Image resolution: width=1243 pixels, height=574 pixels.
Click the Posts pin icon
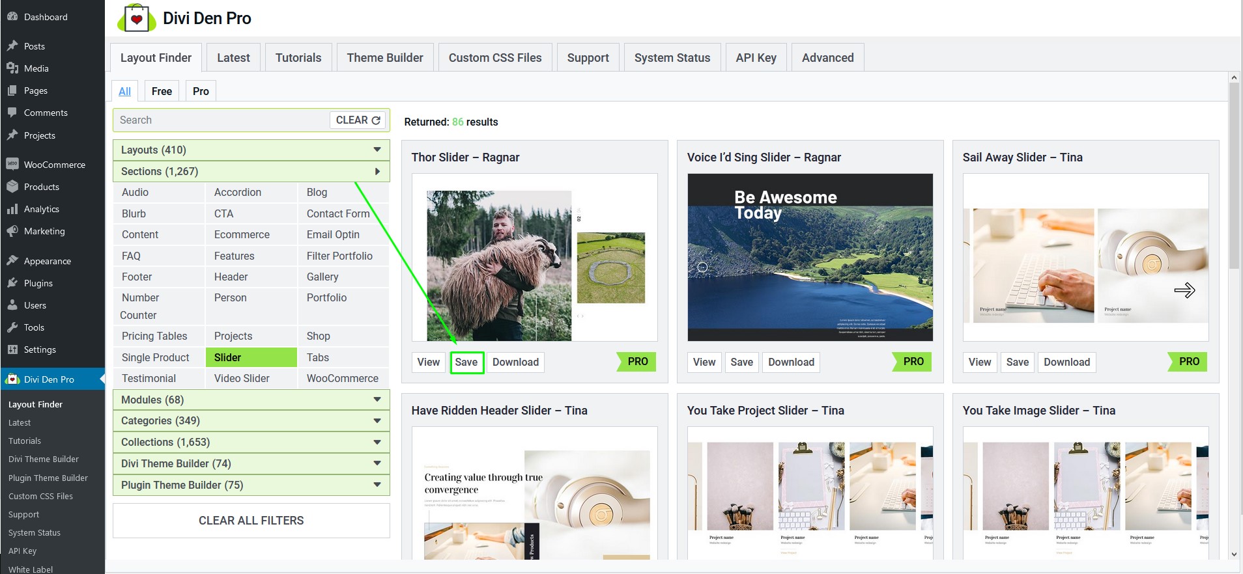[12, 46]
